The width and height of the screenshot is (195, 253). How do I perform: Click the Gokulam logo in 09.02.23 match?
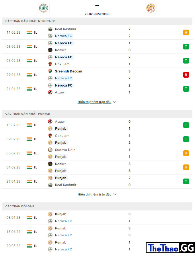[x=50, y=136]
